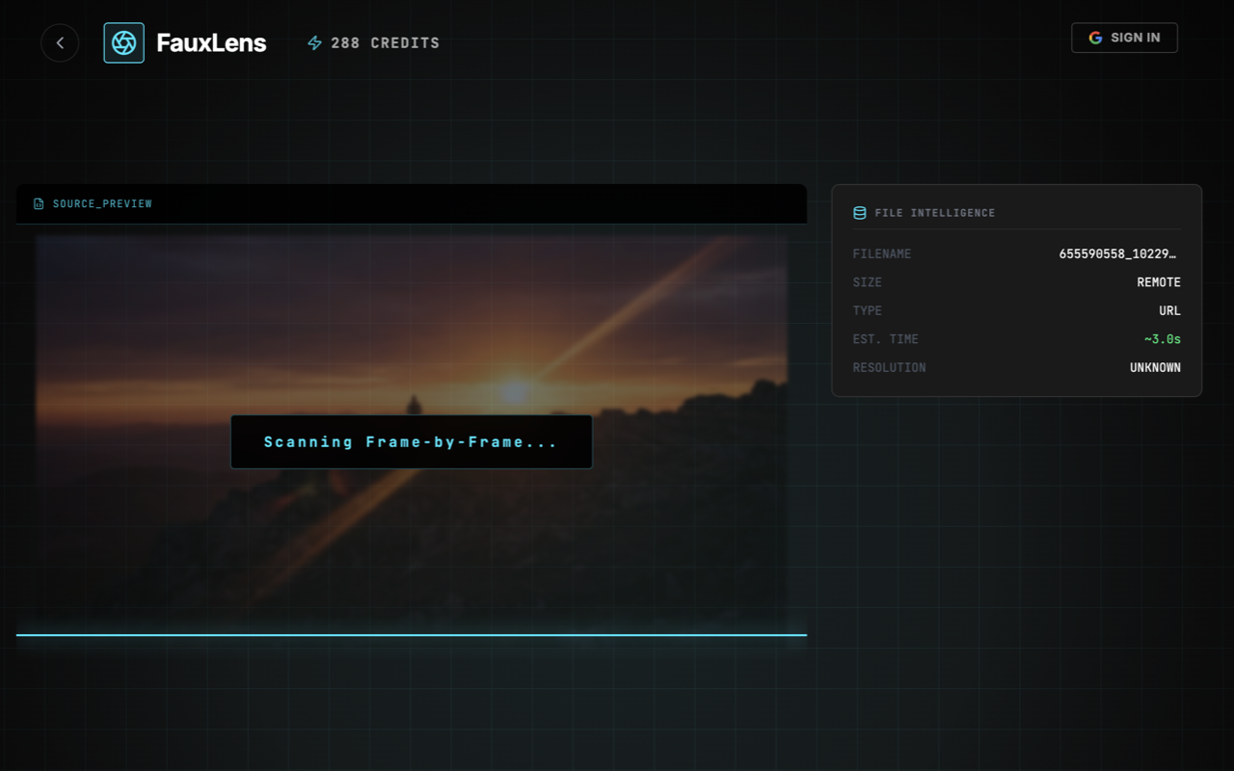Click the Google G logo icon
Viewport: 1234px width, 771px height.
click(x=1095, y=38)
